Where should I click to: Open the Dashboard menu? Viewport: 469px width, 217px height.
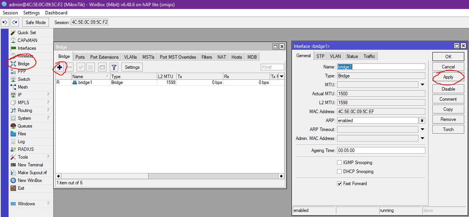click(x=56, y=13)
